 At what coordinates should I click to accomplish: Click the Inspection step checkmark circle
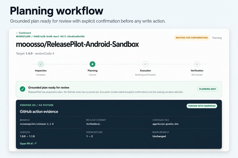coord(41,64)
